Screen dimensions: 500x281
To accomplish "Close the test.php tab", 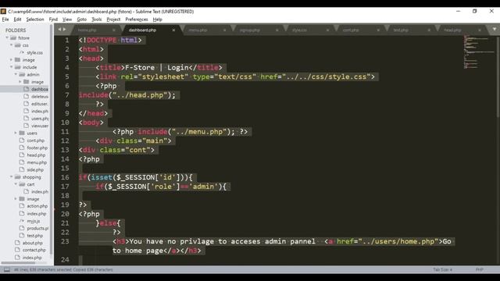I will [x=429, y=30].
